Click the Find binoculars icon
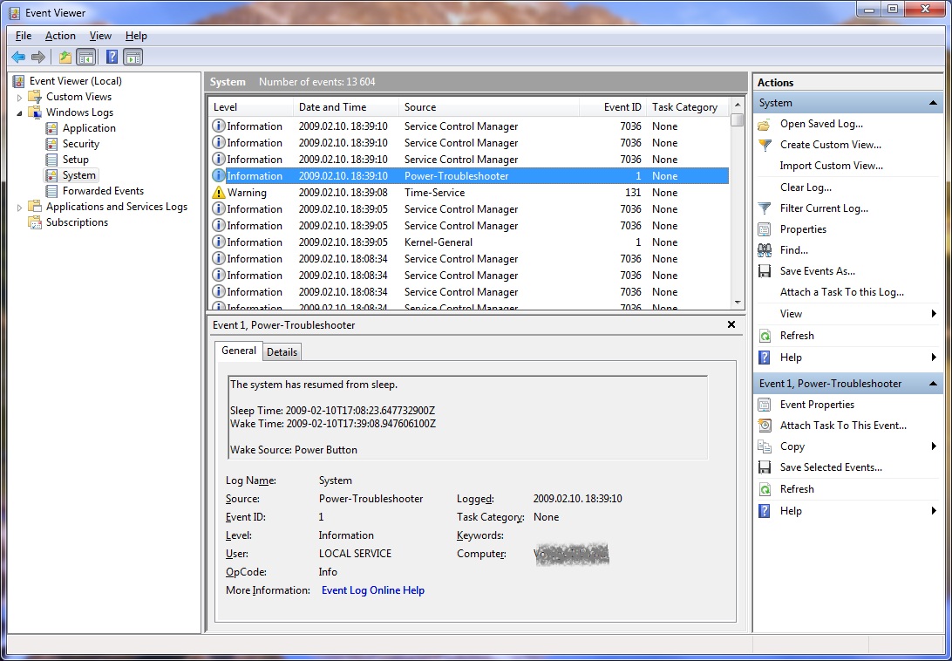 tap(765, 250)
